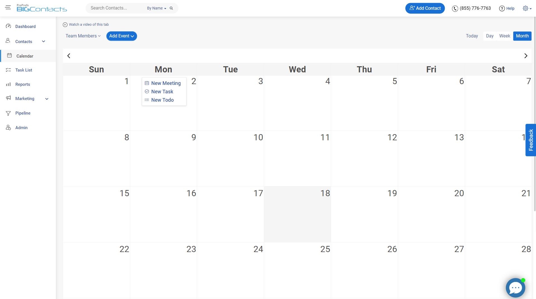The image size is (536, 299).
Task: Open the Team Members dropdown
Action: (x=83, y=36)
